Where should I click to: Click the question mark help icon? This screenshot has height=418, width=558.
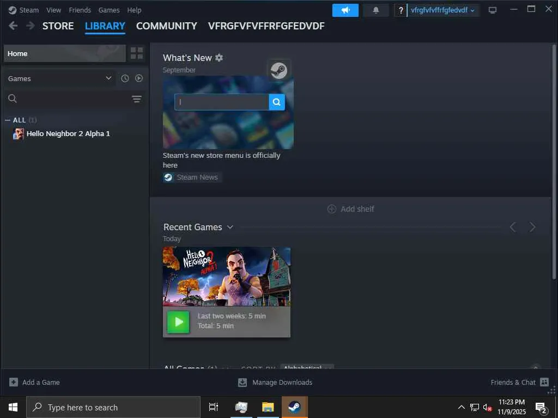click(401, 10)
